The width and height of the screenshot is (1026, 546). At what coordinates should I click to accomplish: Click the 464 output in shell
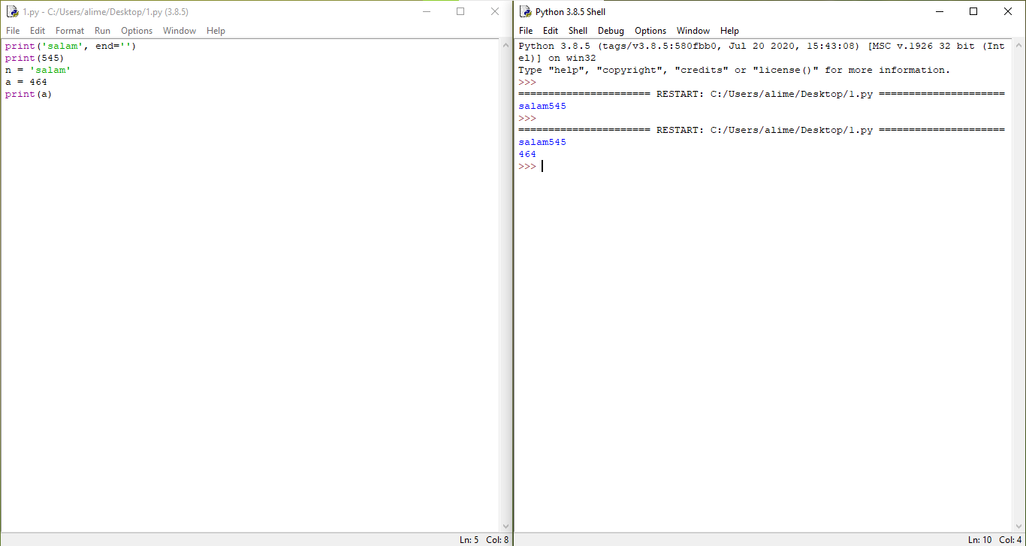527,154
